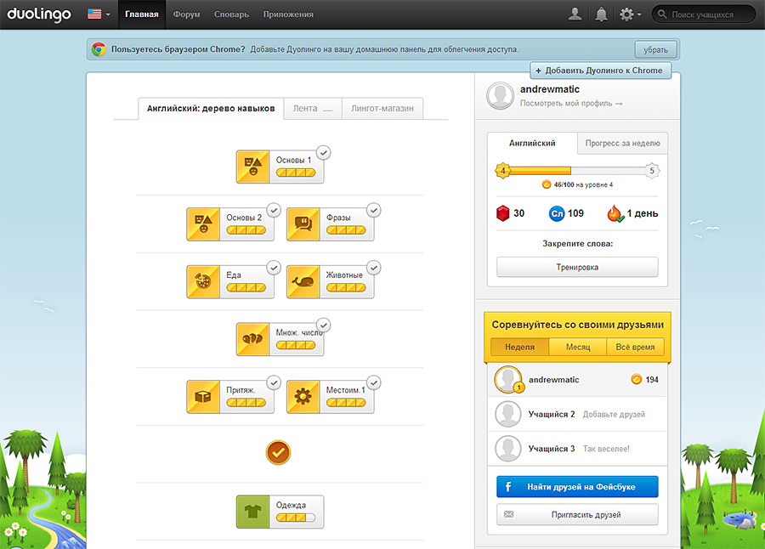Click the completion checkmark on Еда
Image resolution: width=765 pixels, height=549 pixels.
[274, 268]
